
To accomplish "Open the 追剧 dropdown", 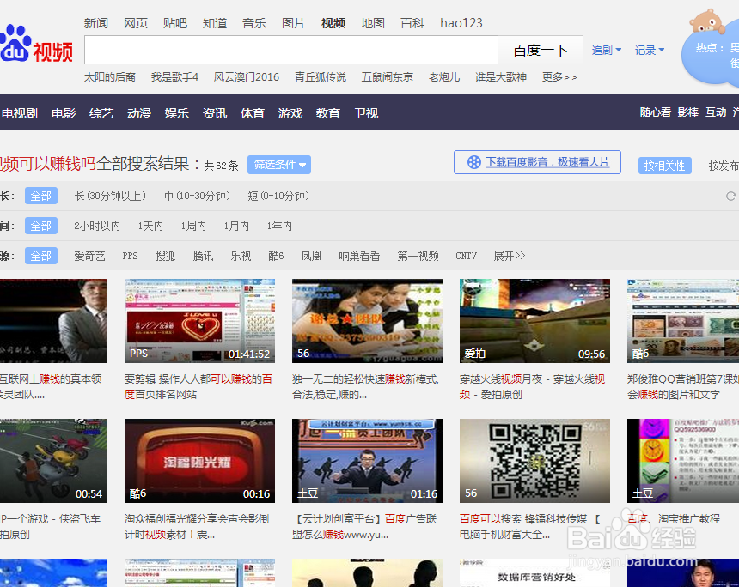I will click(607, 50).
